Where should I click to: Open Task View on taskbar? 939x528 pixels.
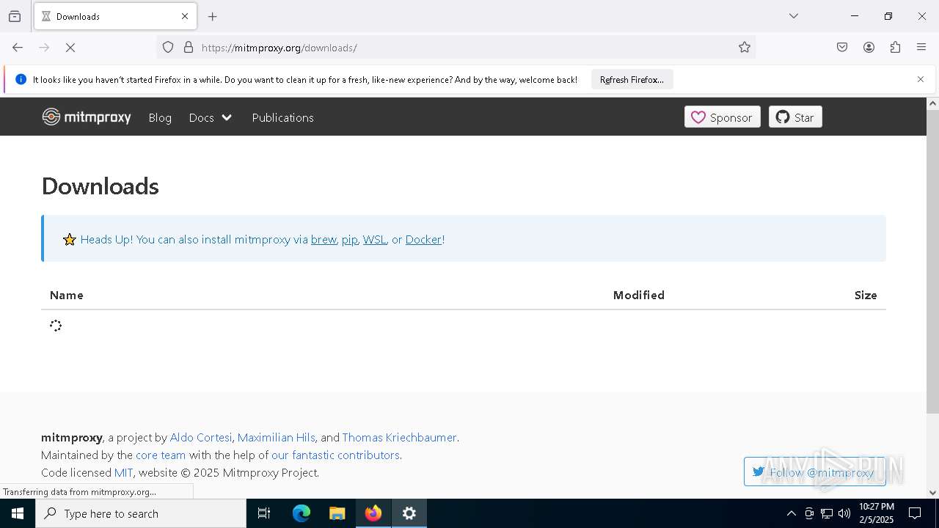(x=264, y=513)
